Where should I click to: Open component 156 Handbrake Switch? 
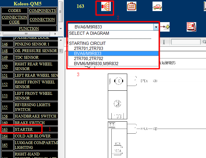(x=5, y=116)
